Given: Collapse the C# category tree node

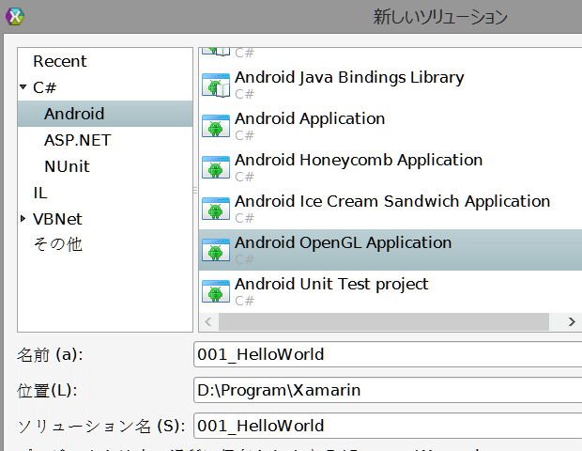Looking at the screenshot, I should coord(23,87).
